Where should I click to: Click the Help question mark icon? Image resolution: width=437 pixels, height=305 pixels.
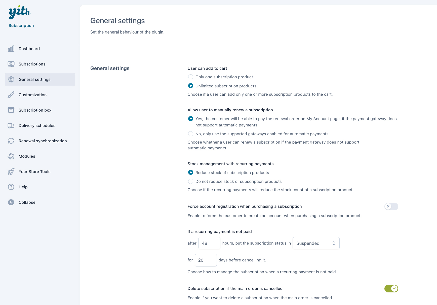pos(11,187)
